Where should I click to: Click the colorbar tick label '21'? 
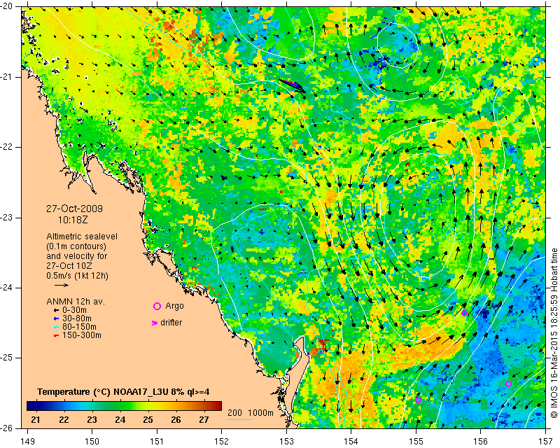click(x=36, y=419)
